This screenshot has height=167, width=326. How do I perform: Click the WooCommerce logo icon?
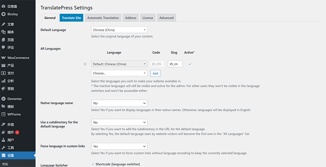pos(3,58)
